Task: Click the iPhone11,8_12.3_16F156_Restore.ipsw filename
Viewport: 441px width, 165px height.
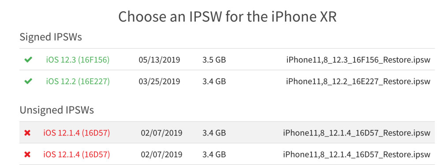Action: [358, 60]
